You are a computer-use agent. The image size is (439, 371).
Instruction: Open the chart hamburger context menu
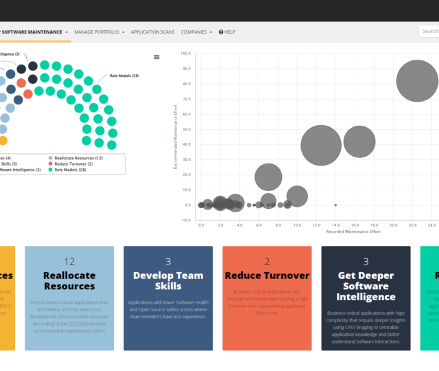156,57
